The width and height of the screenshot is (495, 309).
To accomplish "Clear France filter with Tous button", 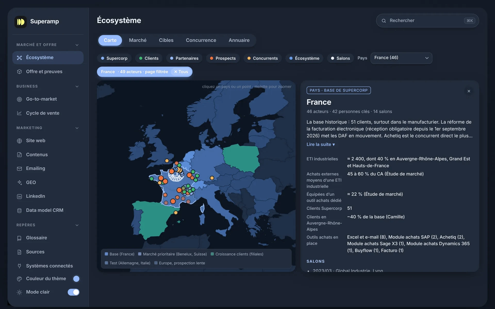I will [x=181, y=72].
